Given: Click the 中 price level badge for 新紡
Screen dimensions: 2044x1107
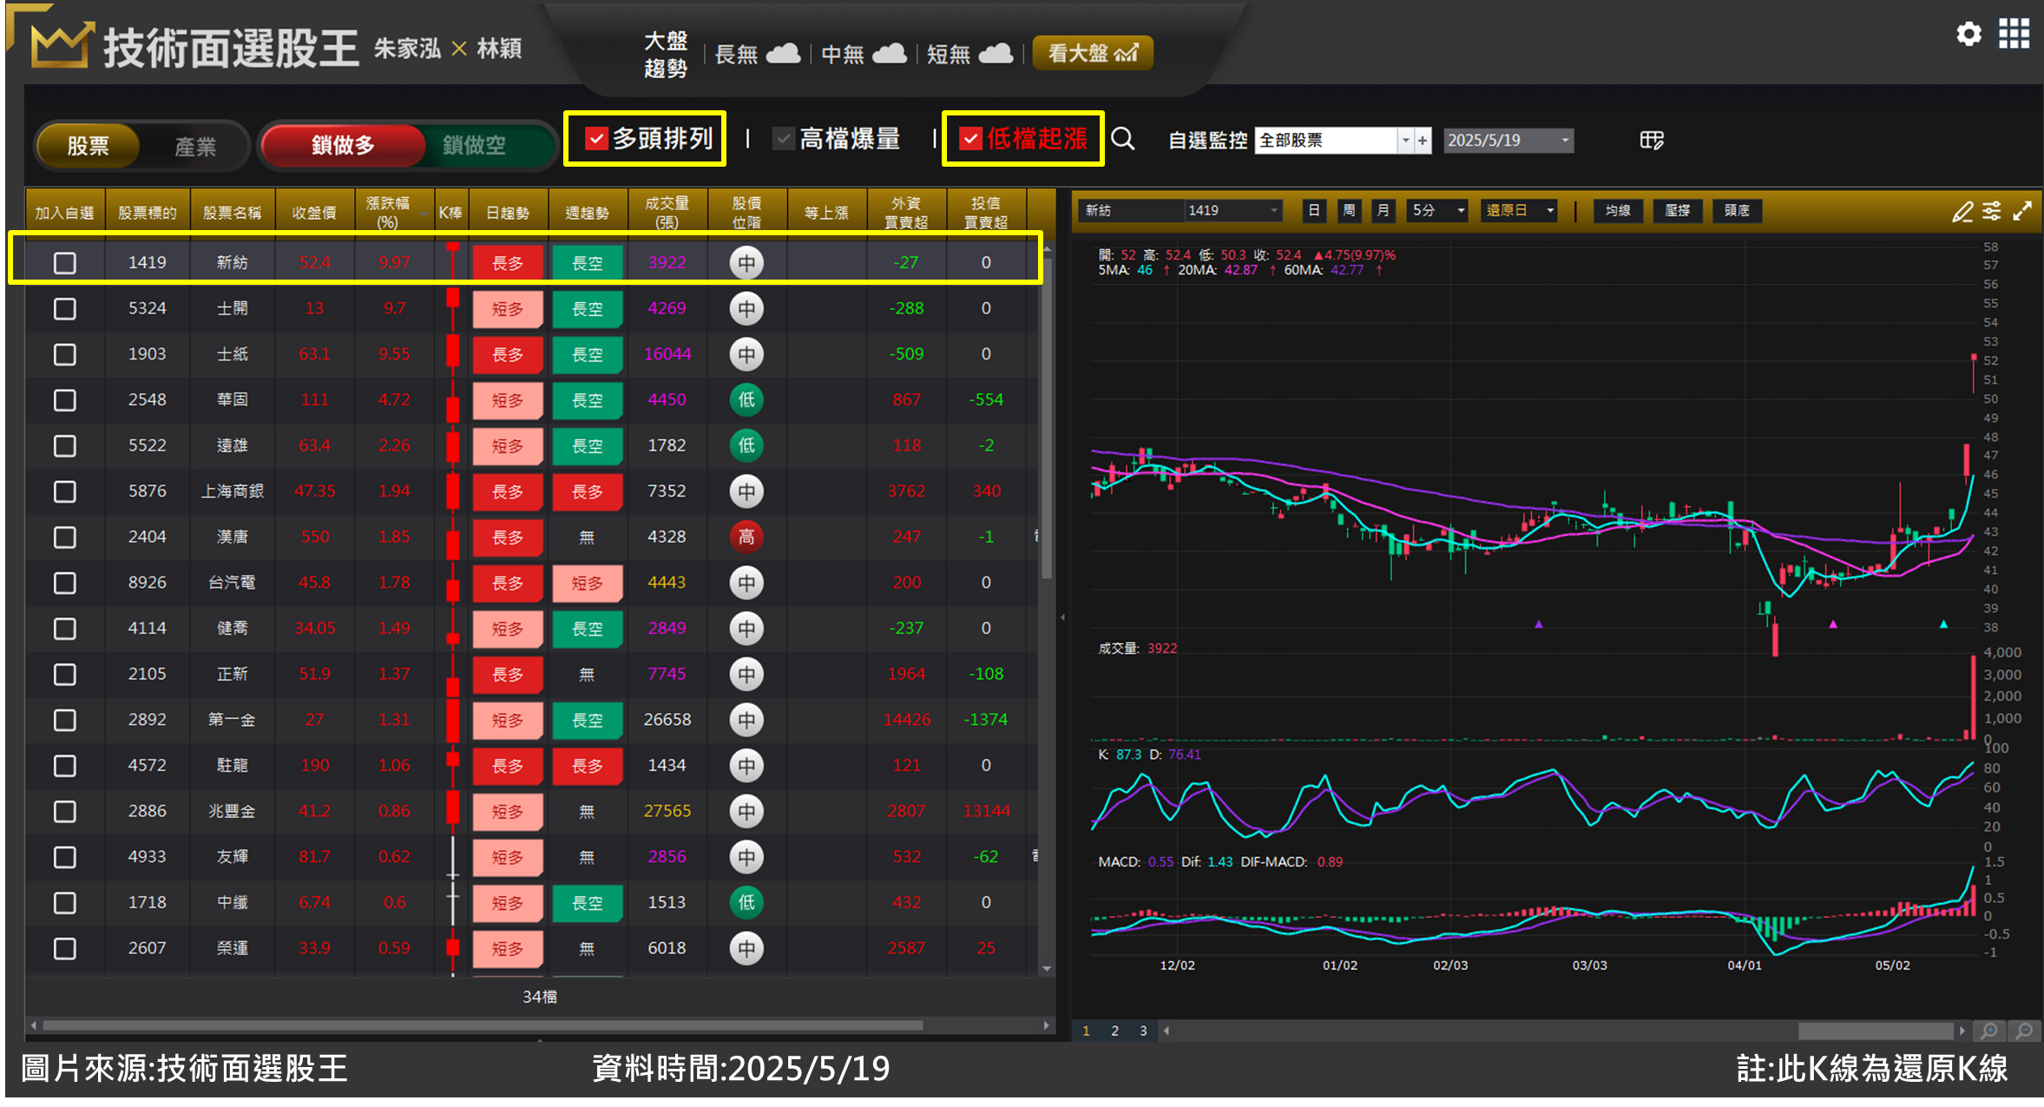Looking at the screenshot, I should (746, 263).
